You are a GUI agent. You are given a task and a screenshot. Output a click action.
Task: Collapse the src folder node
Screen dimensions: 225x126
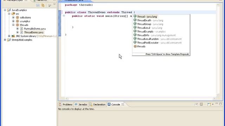point(9,14)
